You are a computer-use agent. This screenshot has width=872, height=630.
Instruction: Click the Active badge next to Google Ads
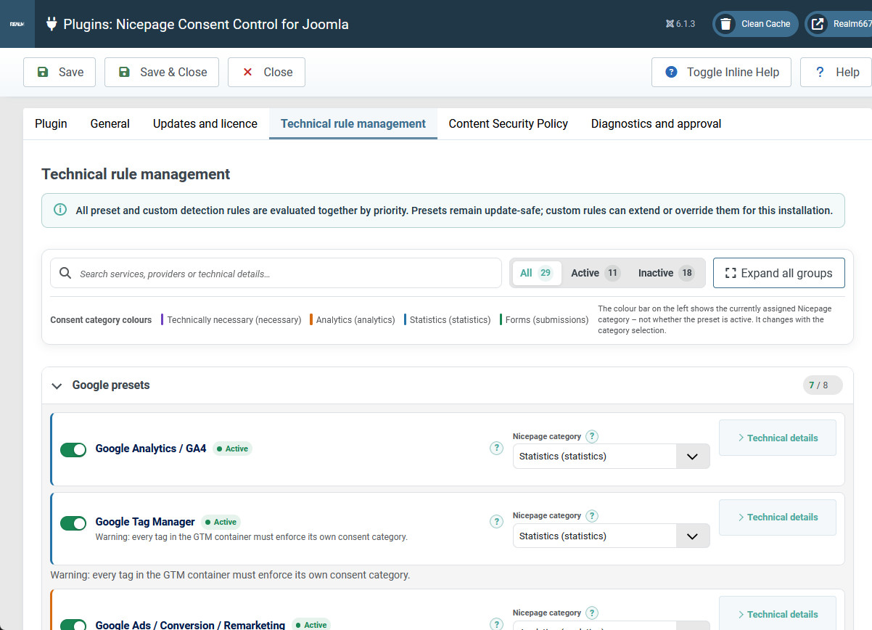[311, 625]
